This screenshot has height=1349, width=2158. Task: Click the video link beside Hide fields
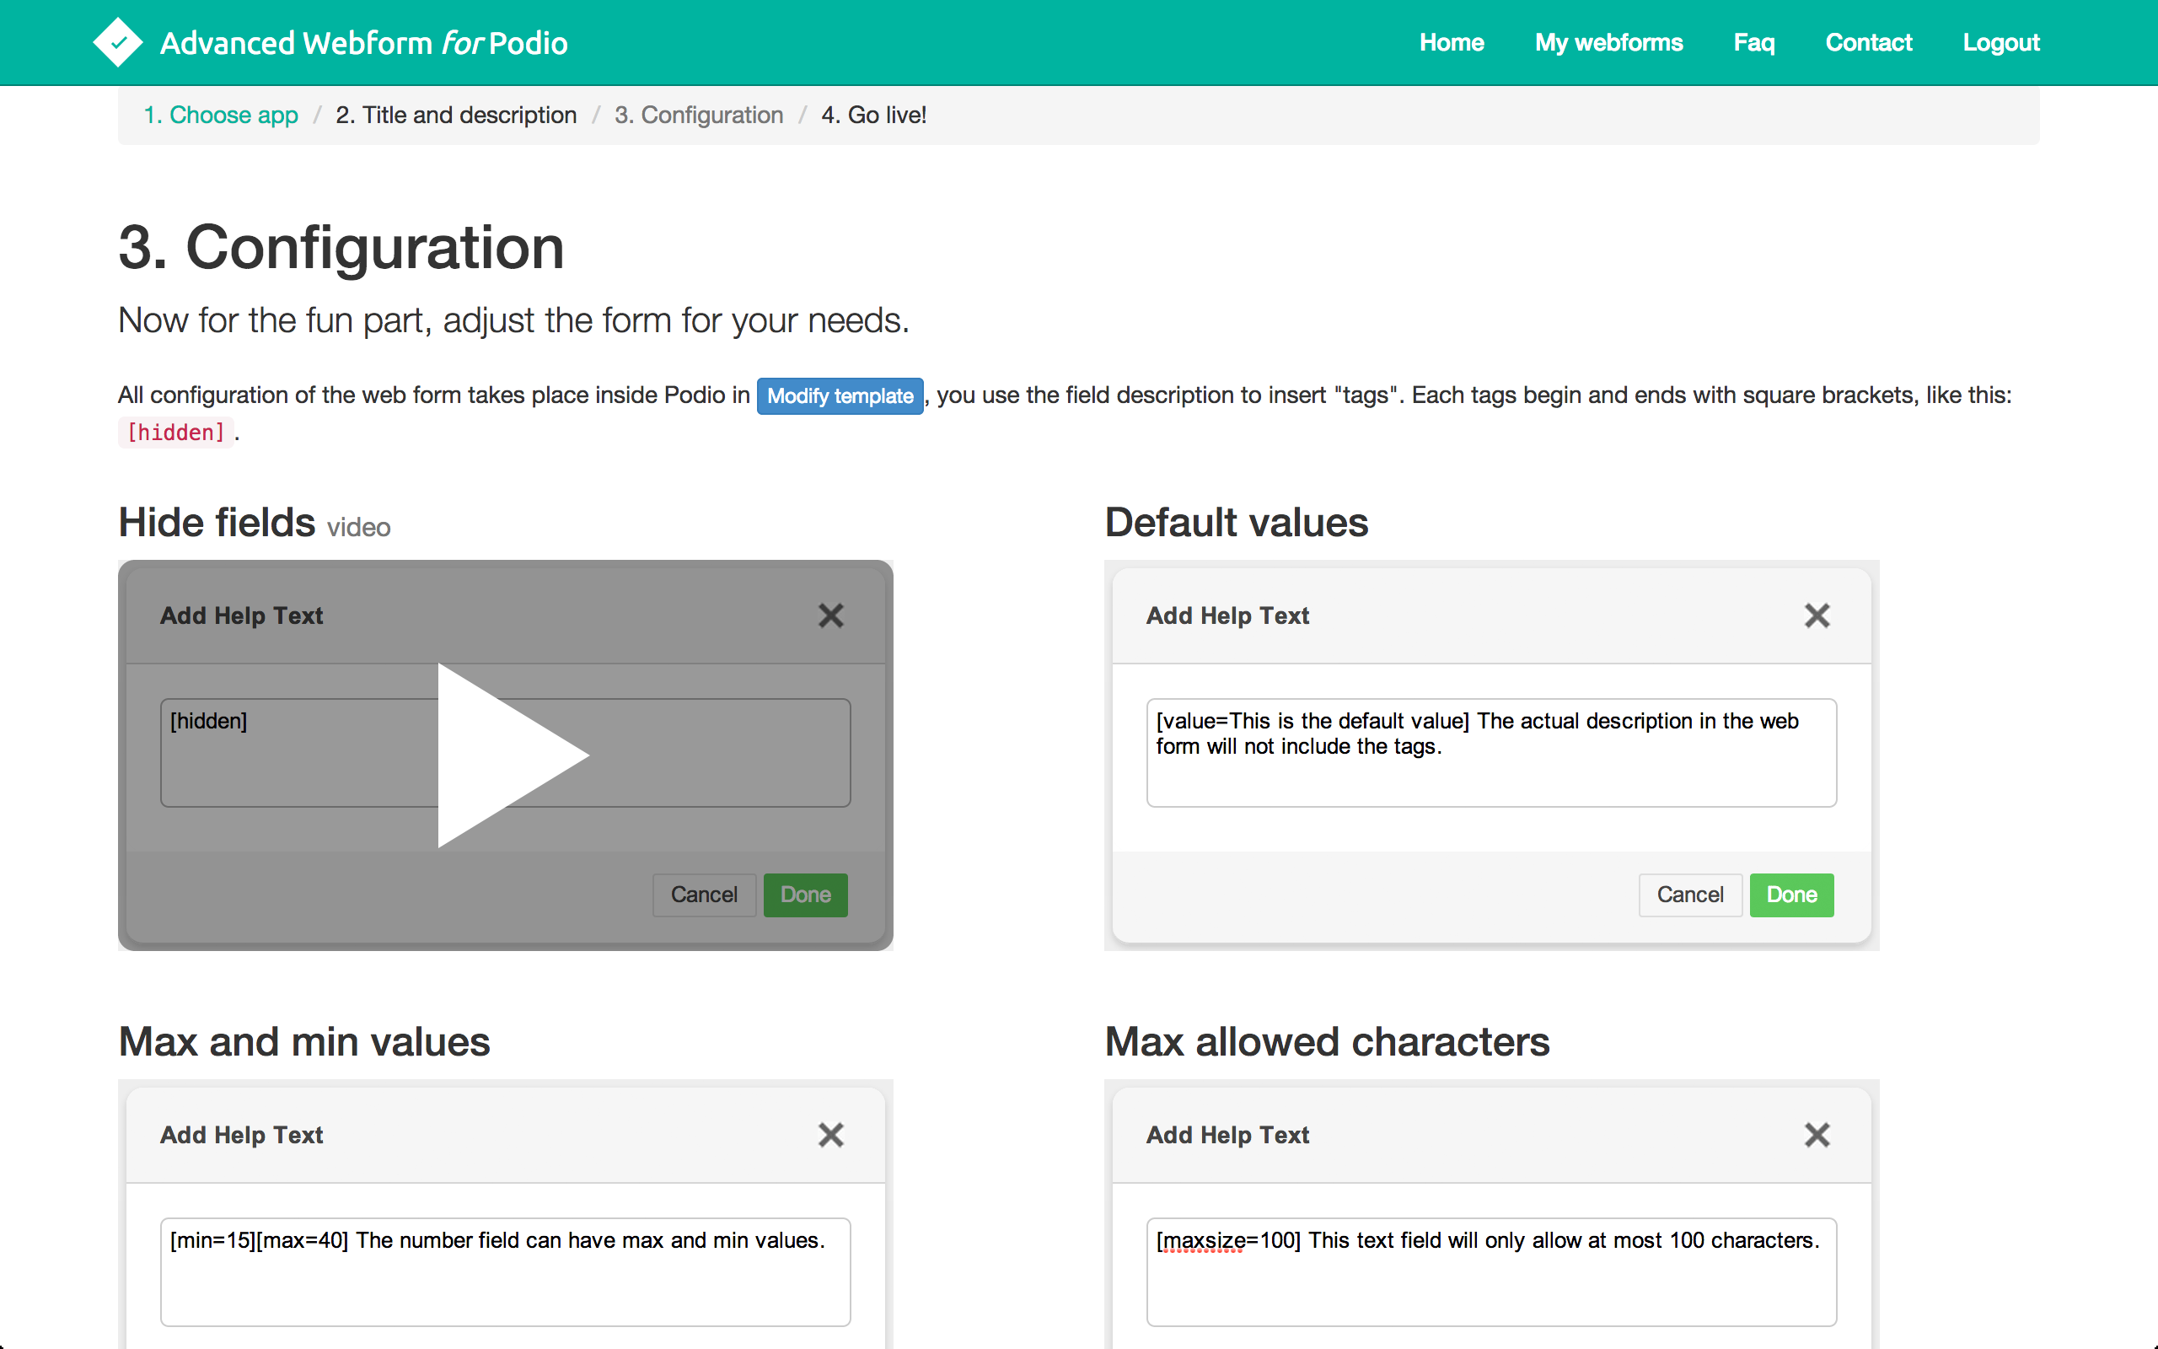click(x=358, y=527)
